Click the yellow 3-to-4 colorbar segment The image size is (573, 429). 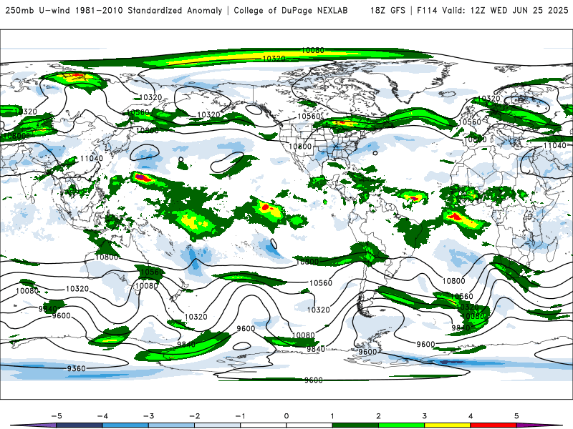pos(447,425)
